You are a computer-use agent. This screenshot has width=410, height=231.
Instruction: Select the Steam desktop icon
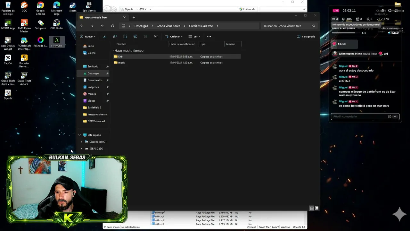(x=73, y=7)
